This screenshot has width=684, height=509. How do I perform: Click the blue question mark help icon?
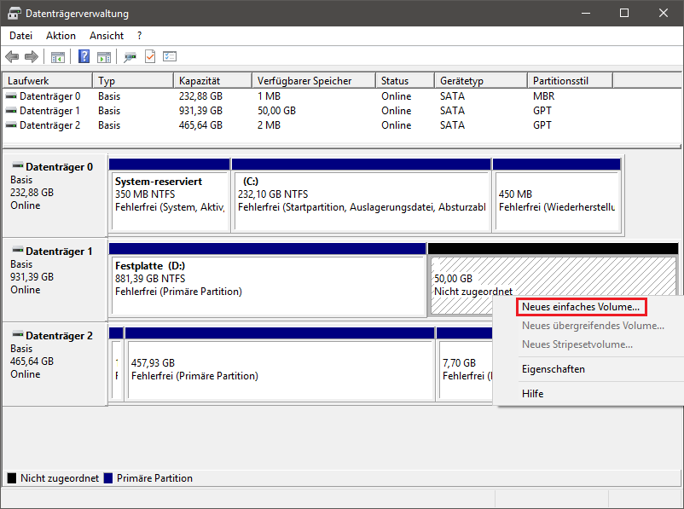point(84,57)
